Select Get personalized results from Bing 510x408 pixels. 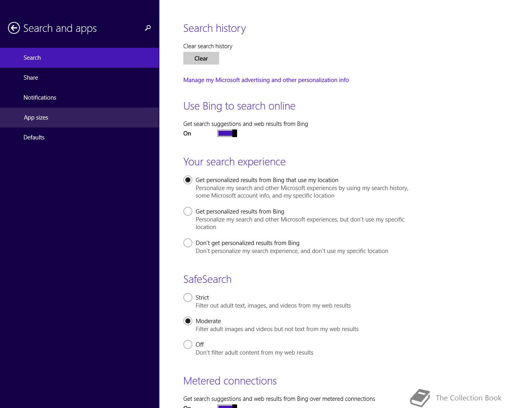188,212
